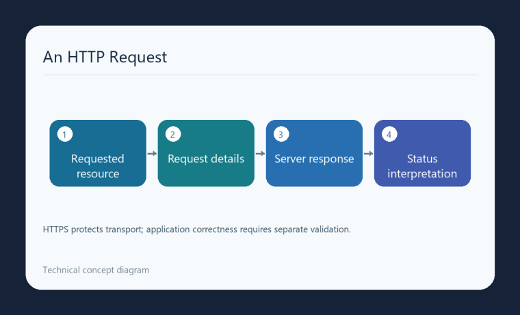Click the number 2 circle badge

tap(173, 134)
